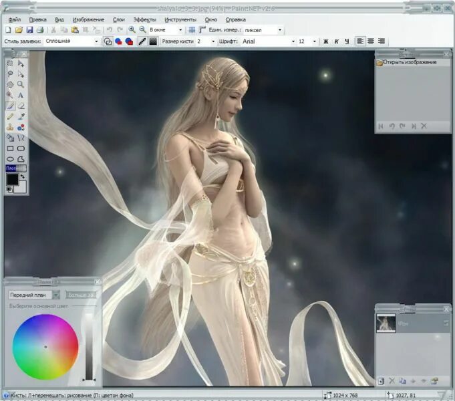
Task: Open layer properties in Layers panel
Action: tap(434, 381)
